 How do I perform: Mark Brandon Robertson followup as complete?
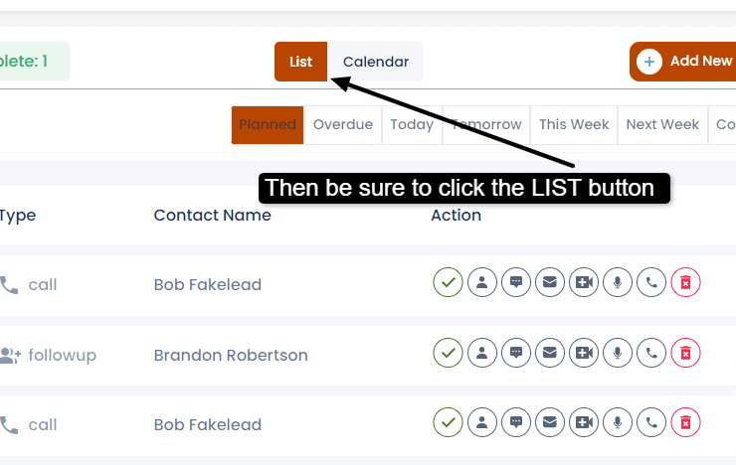449,354
